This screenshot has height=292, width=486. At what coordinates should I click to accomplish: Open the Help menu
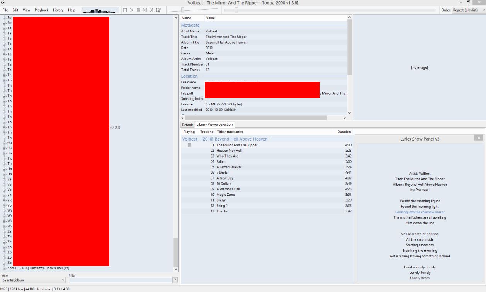71,10
